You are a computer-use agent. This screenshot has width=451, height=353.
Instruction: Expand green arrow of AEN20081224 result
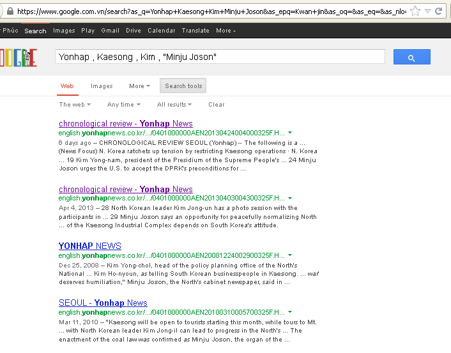coord(290,255)
